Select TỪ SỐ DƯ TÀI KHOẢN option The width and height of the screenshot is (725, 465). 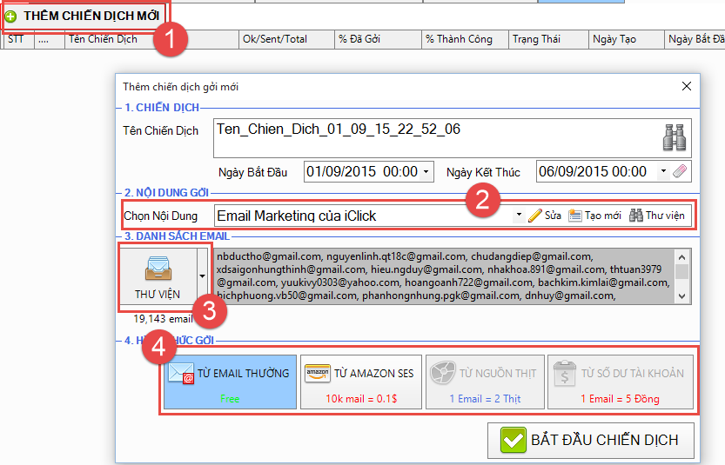(x=621, y=382)
